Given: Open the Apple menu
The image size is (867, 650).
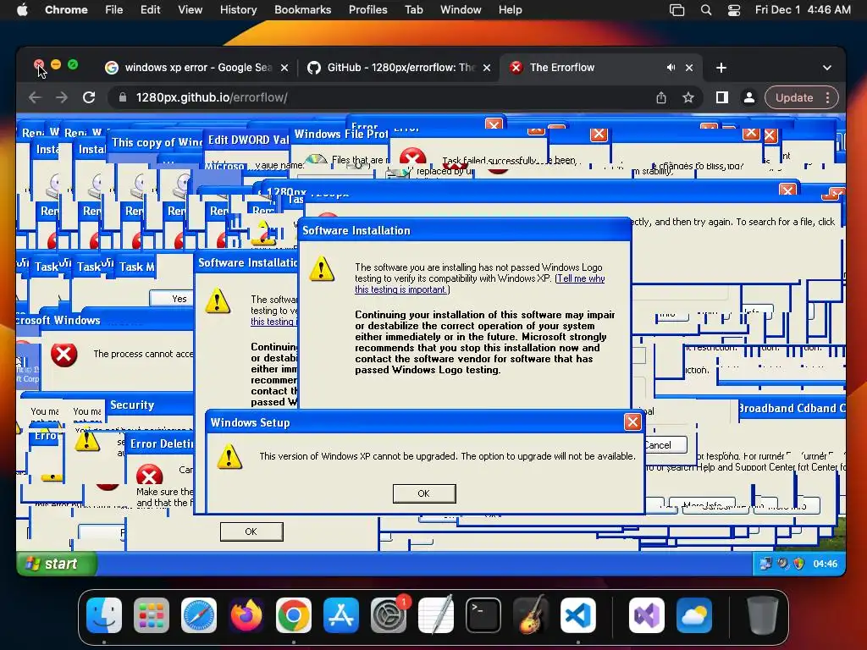Looking at the screenshot, I should [x=22, y=9].
